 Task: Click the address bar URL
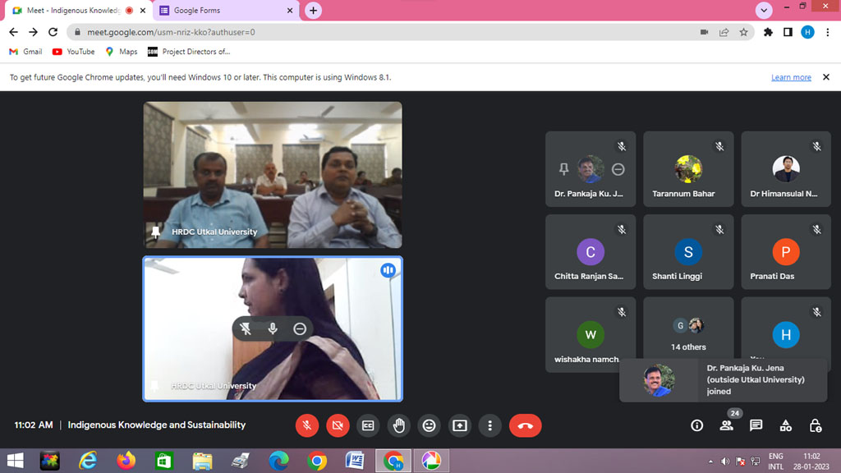click(171, 32)
